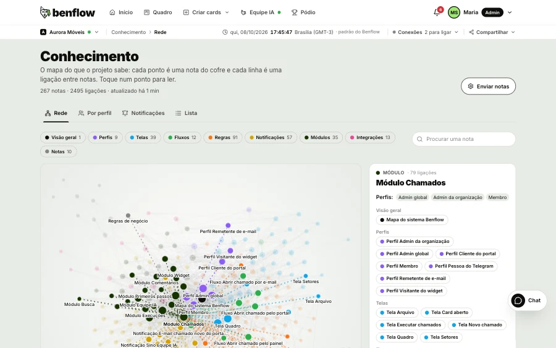This screenshot has width=556, height=348.
Task: Open the Perfil Cliente do portal chip
Action: point(468,254)
